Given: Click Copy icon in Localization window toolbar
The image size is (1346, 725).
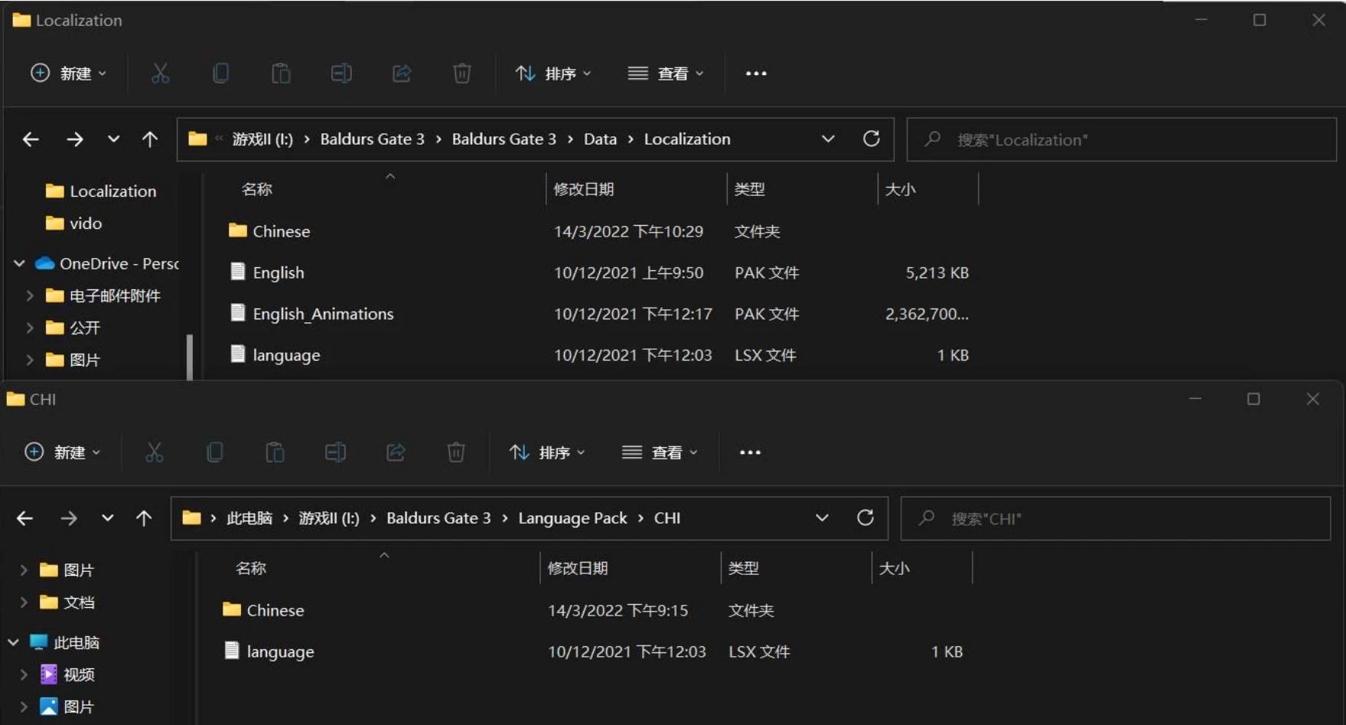Looking at the screenshot, I should (x=220, y=73).
